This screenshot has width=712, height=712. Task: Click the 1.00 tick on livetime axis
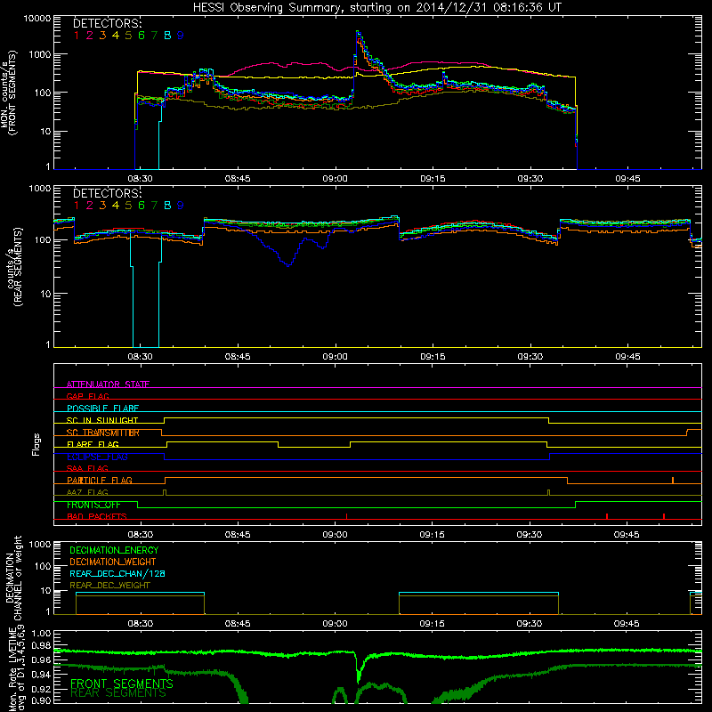coord(41,634)
